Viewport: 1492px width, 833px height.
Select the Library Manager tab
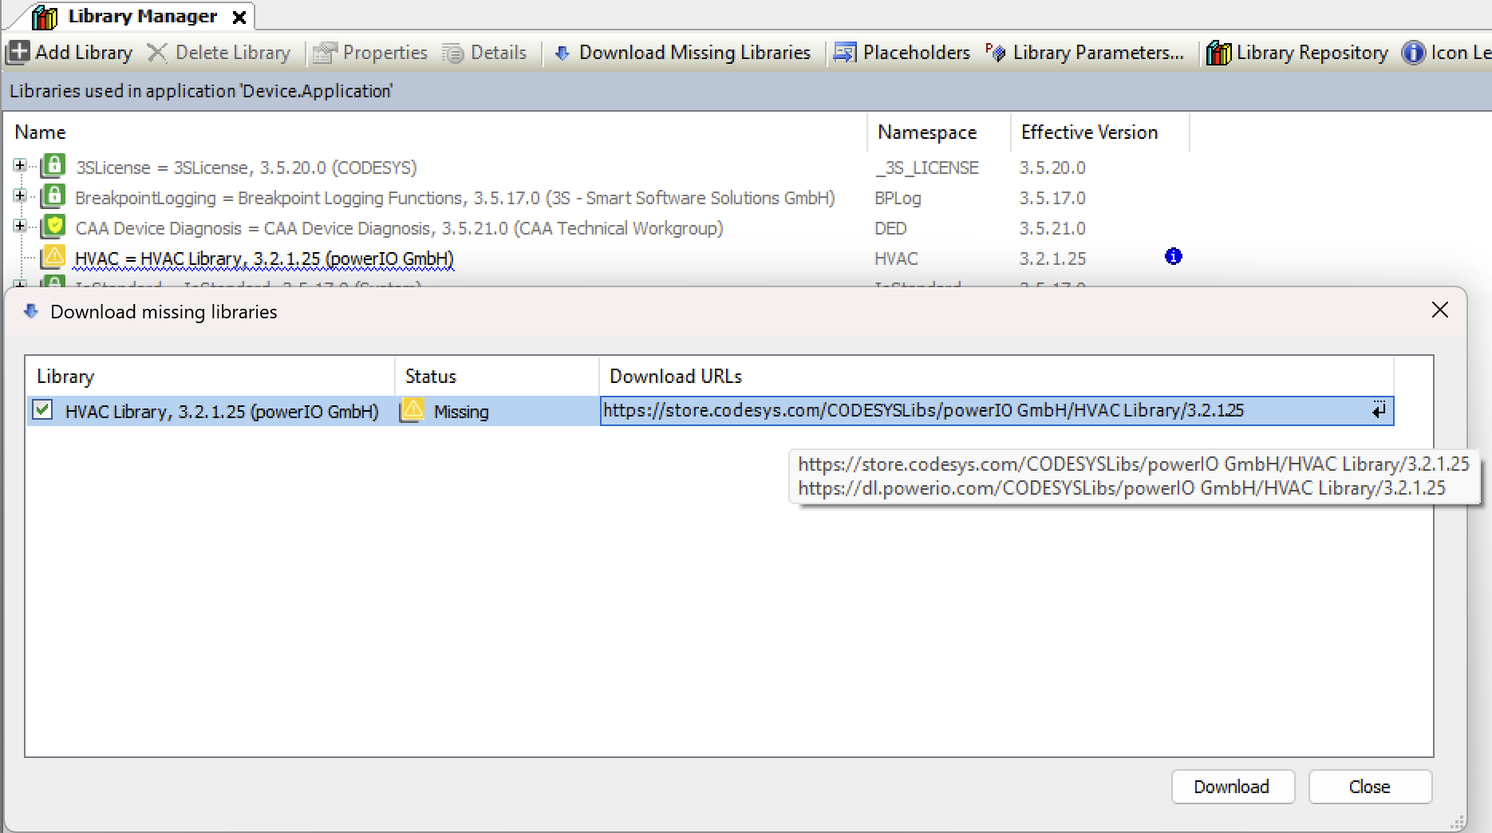coord(141,17)
